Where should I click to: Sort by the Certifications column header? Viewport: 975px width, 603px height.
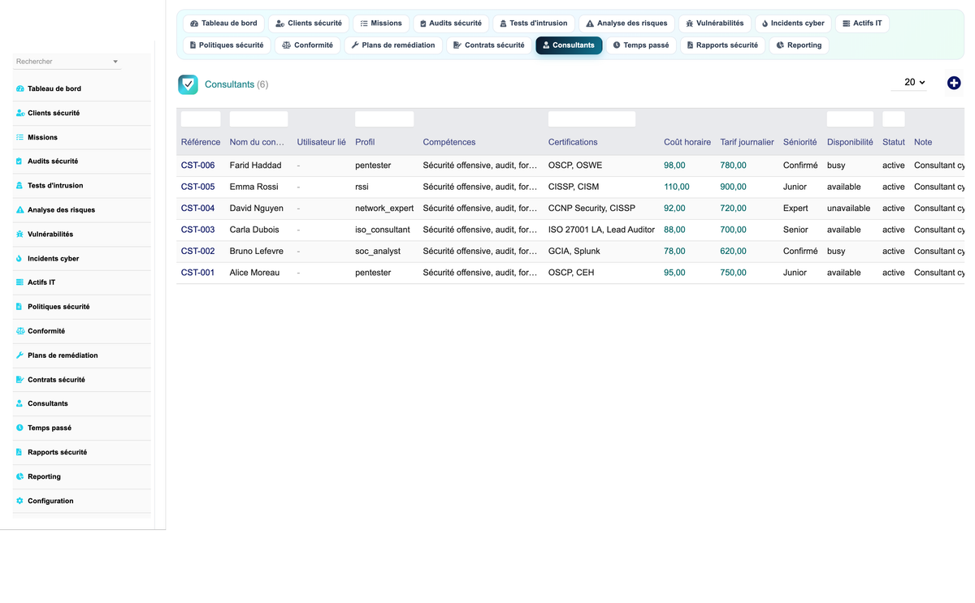[573, 142]
